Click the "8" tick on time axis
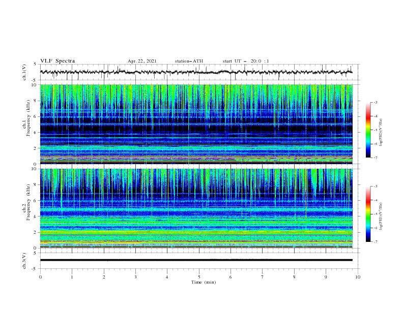The image size is (403, 311). (294, 277)
